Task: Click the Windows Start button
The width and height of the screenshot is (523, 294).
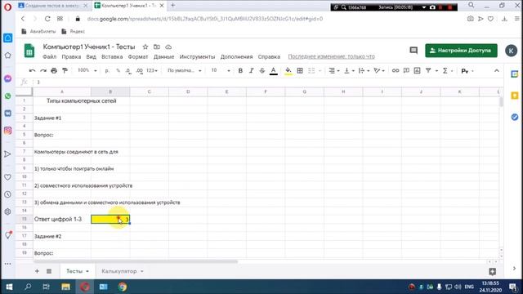Action: (x=9, y=287)
